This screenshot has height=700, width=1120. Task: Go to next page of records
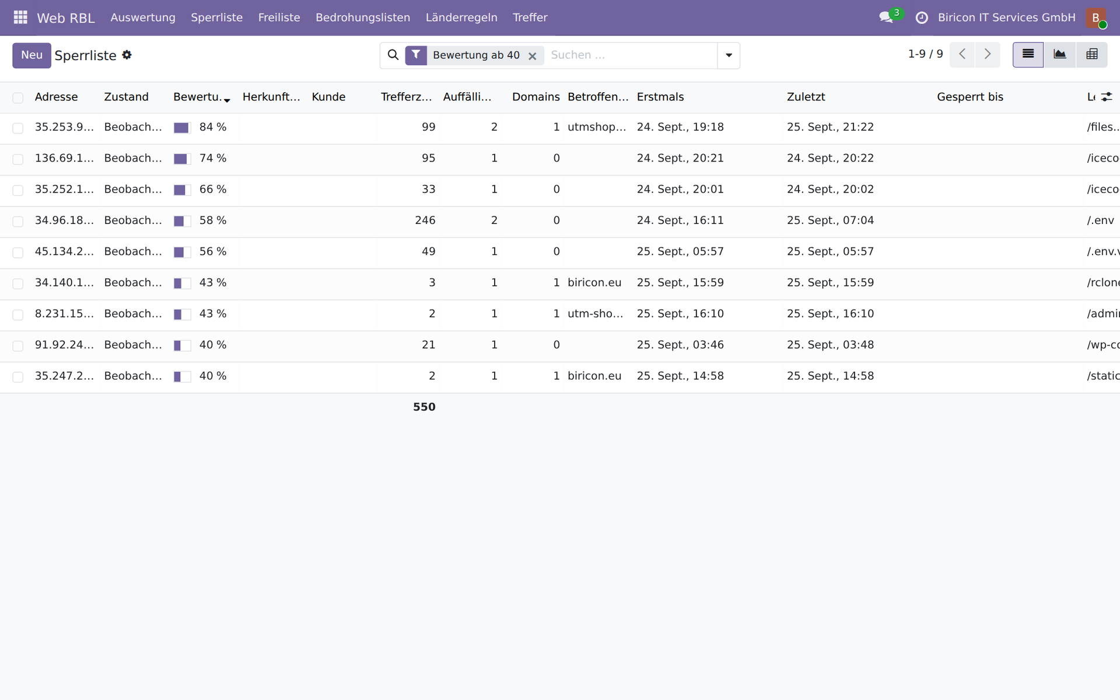point(987,55)
